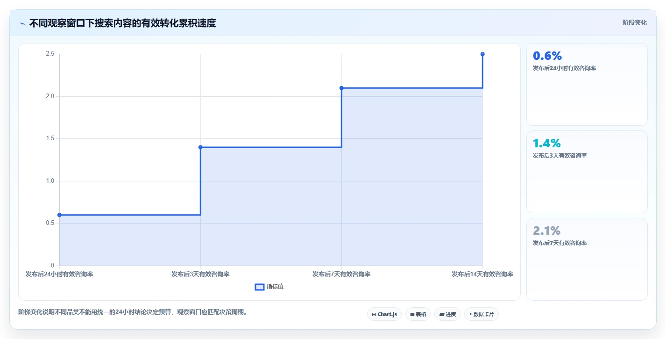The width and height of the screenshot is (666, 339).
Task: Select the Chart.js tag pill
Action: [x=384, y=314]
